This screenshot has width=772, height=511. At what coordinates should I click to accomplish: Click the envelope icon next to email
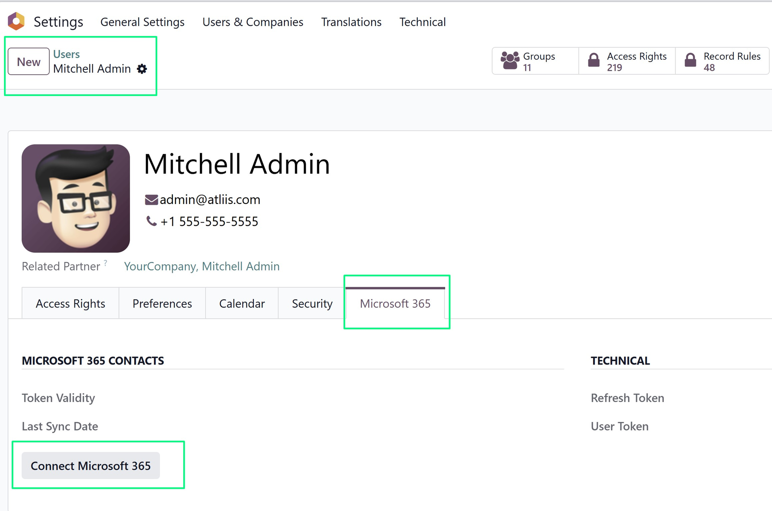pyautogui.click(x=151, y=200)
